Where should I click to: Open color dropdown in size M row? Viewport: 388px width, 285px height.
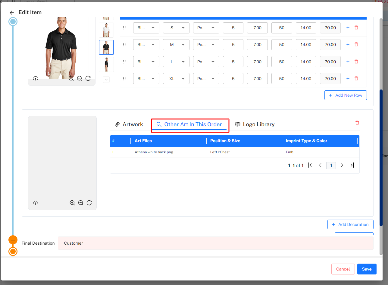(x=146, y=45)
